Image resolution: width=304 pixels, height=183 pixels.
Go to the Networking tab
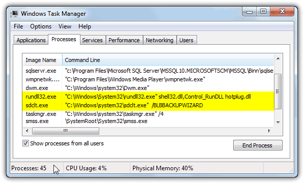click(x=159, y=40)
